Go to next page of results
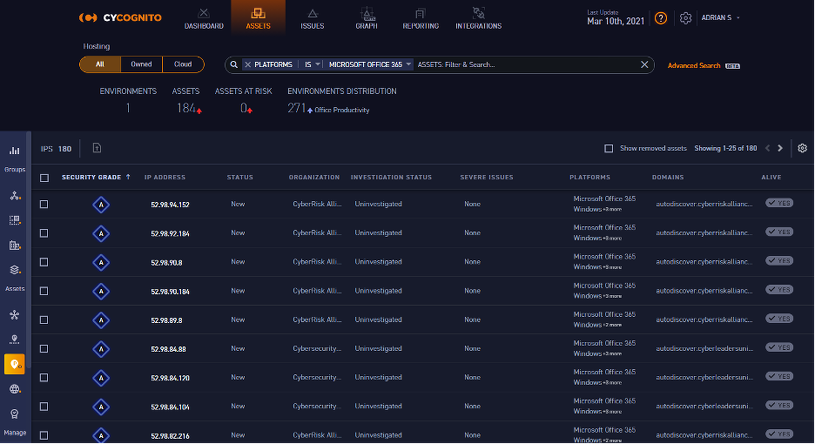The image size is (815, 444). tap(780, 148)
